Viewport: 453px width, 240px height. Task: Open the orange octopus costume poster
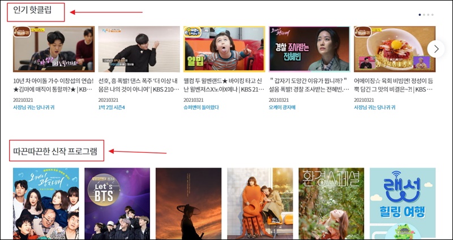(x=260, y=204)
